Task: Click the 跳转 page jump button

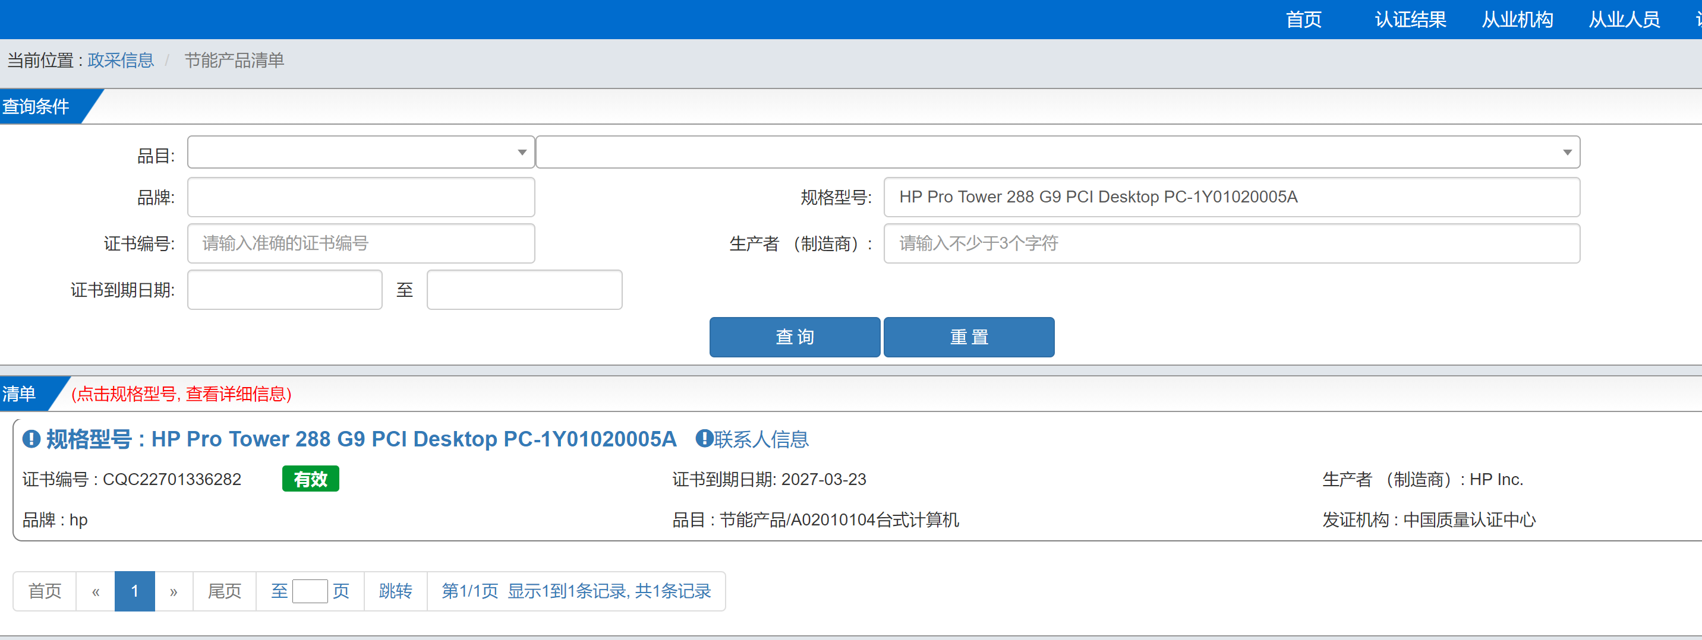Action: [395, 591]
